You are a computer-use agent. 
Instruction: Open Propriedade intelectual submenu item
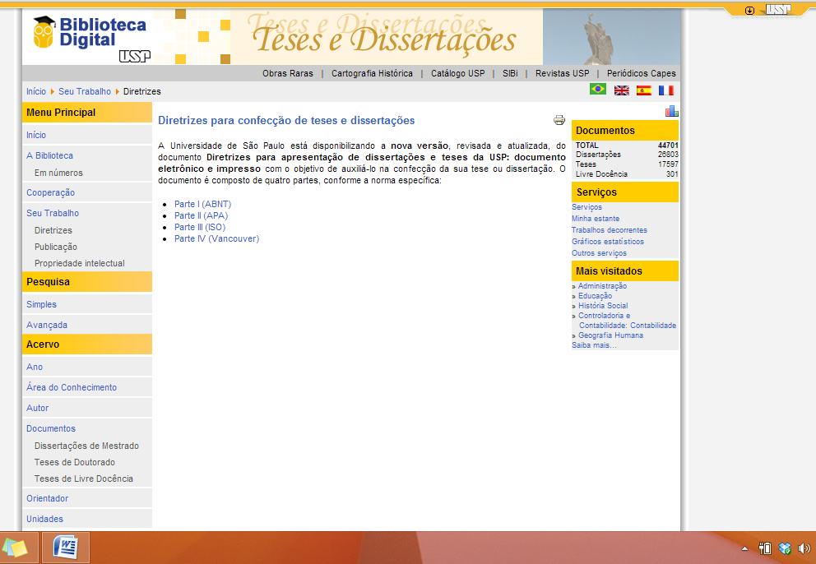80,263
